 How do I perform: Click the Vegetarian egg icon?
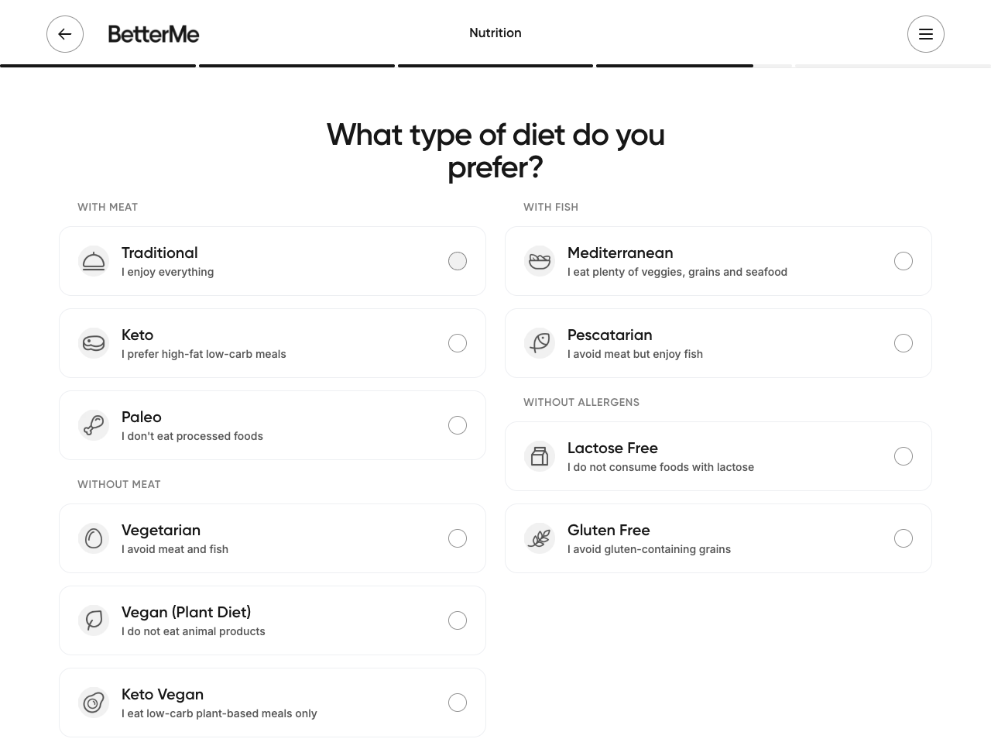click(x=94, y=539)
